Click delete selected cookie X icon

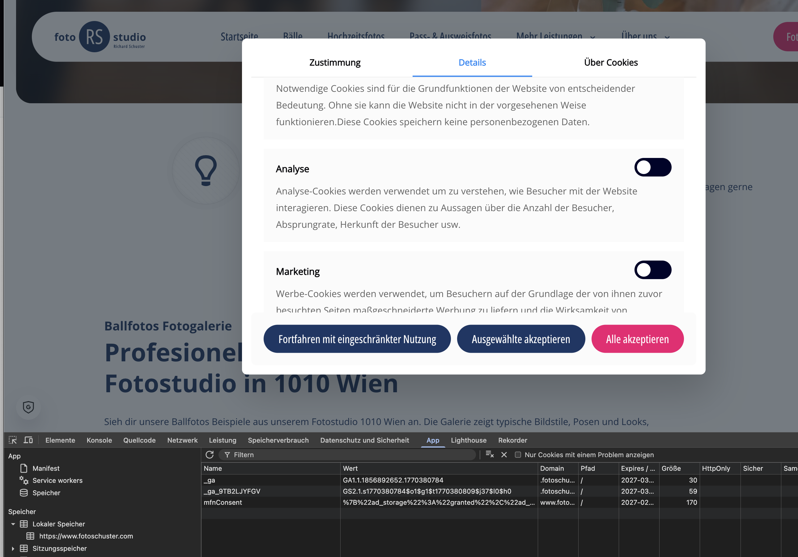(x=504, y=455)
